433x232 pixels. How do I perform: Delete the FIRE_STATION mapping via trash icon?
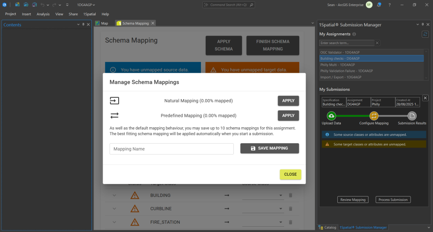coord(291,222)
